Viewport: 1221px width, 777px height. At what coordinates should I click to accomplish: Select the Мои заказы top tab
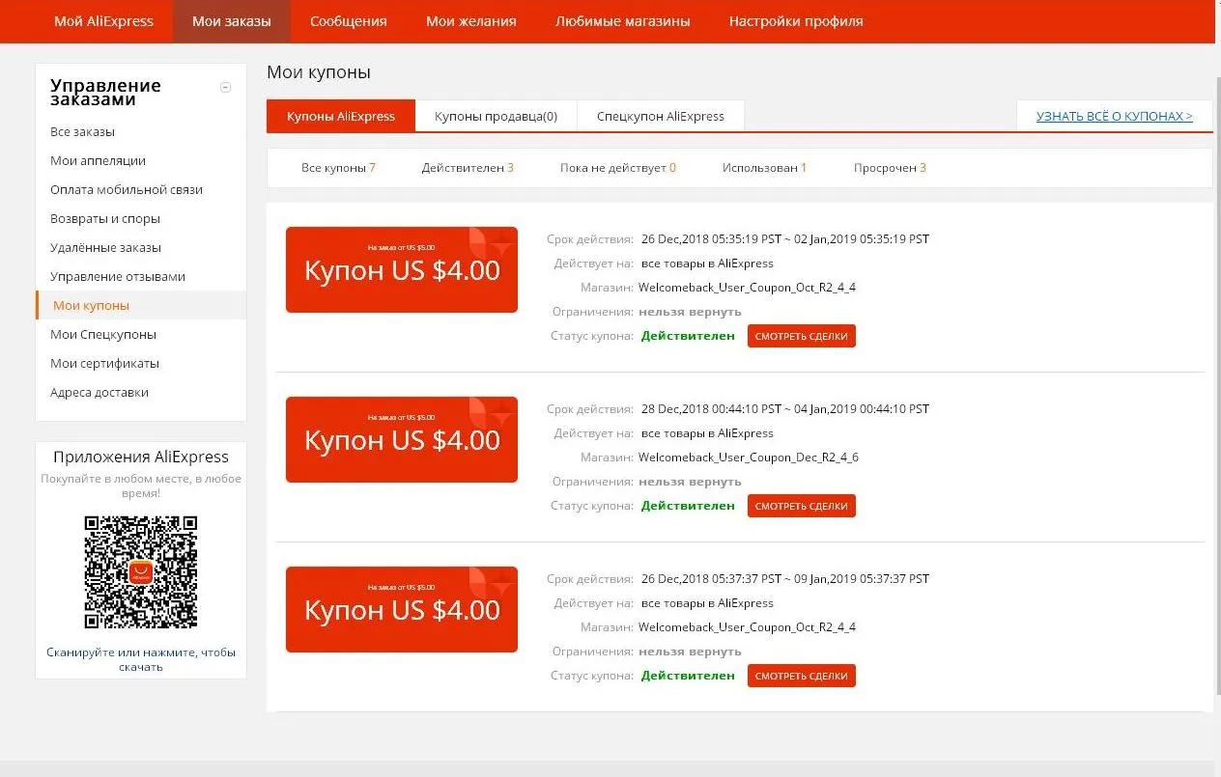(x=232, y=21)
